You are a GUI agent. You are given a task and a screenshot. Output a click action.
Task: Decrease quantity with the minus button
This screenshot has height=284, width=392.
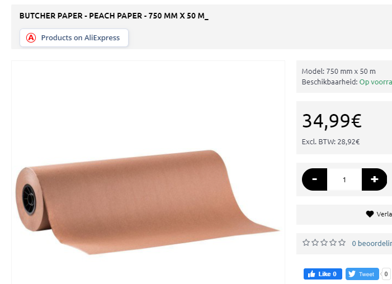(x=315, y=179)
